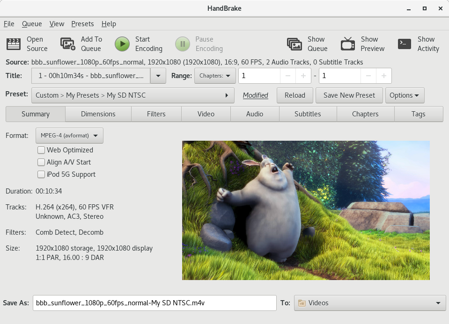The width and height of the screenshot is (449, 324).
Task: Enable the Web Optimized checkbox
Action: pyautogui.click(x=41, y=150)
